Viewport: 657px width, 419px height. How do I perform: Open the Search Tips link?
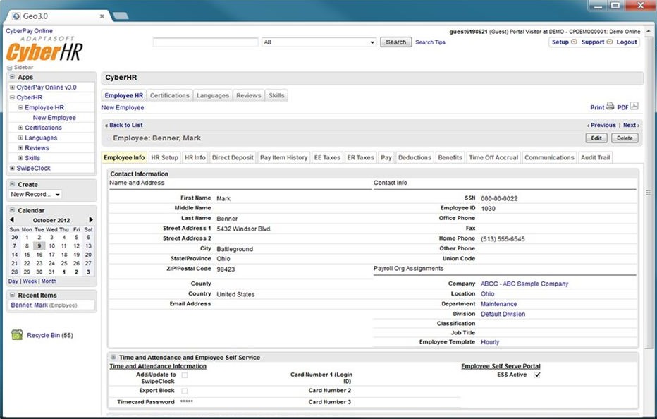pyautogui.click(x=430, y=42)
